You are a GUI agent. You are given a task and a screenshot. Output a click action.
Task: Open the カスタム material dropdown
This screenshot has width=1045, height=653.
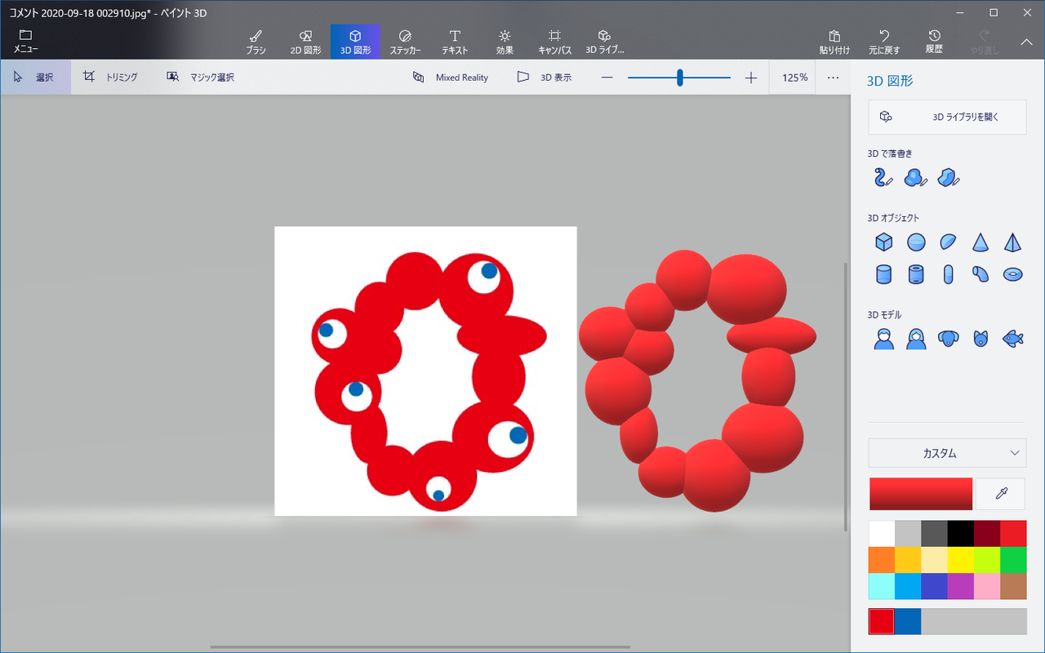tap(947, 453)
